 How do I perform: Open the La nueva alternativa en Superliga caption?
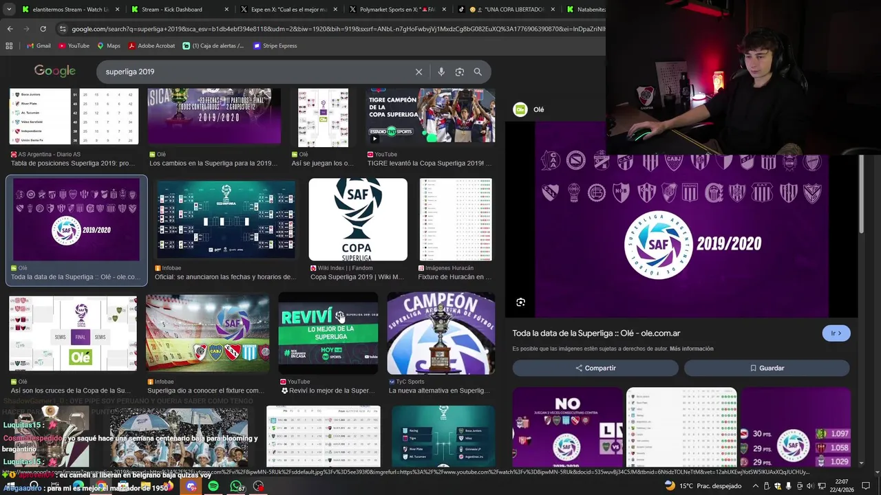click(x=439, y=390)
